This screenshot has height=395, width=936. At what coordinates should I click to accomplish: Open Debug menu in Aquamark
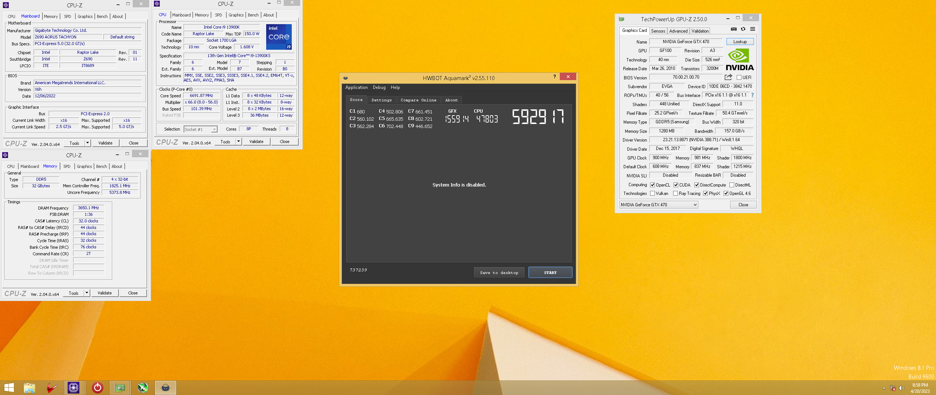pos(379,87)
